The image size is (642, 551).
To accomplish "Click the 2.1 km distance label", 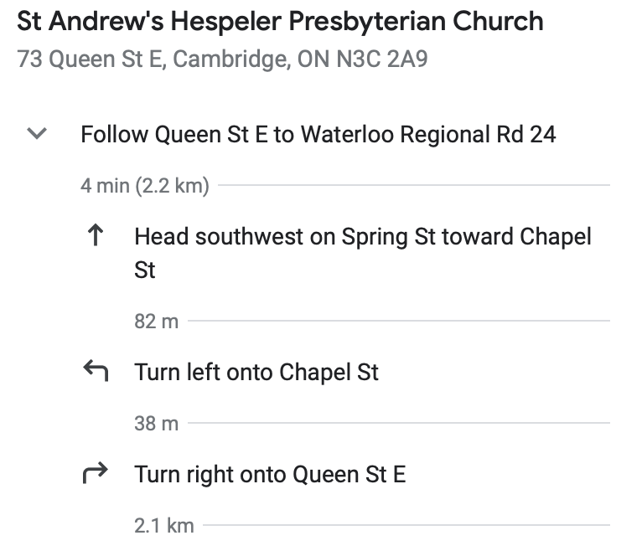I will click(x=163, y=526).
